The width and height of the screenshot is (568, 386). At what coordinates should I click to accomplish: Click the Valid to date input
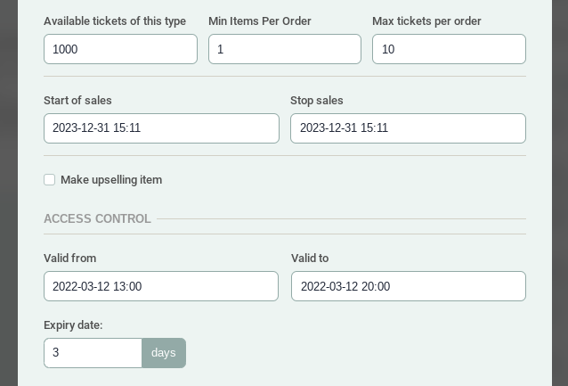tap(408, 287)
